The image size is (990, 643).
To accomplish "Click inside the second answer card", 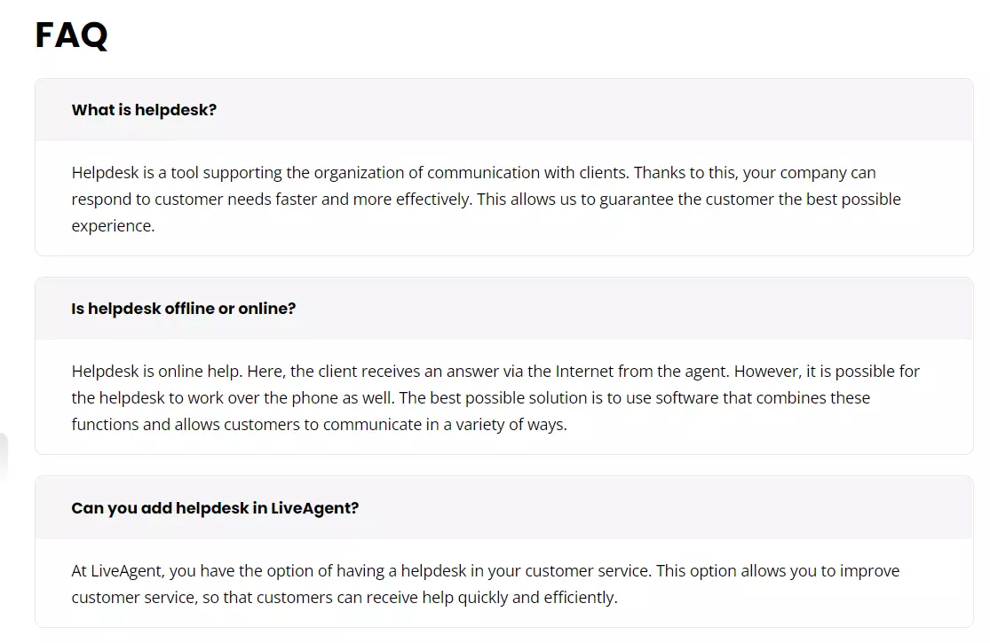I will (x=495, y=397).
